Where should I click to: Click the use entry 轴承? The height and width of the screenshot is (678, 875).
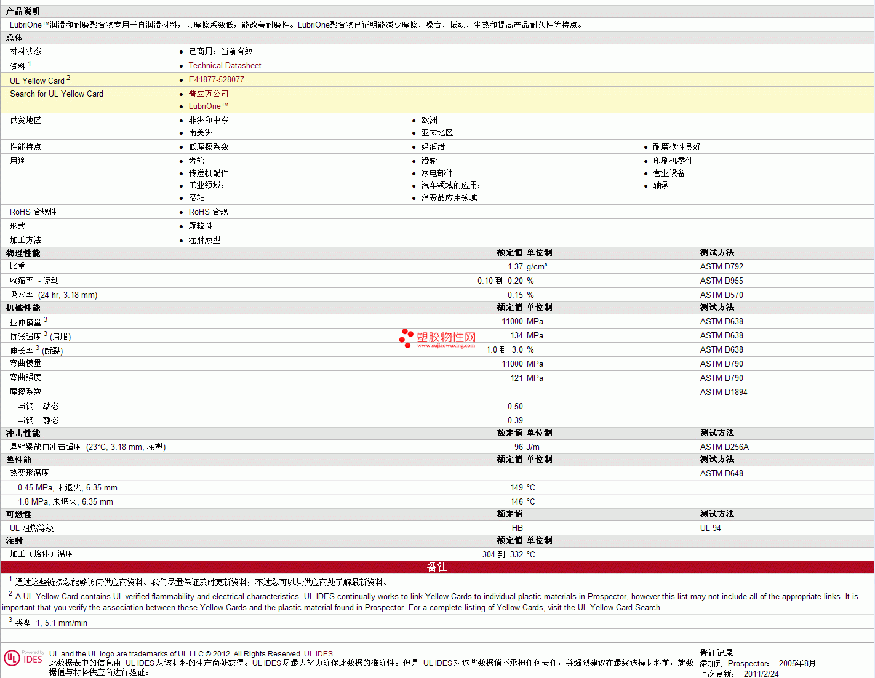pyautogui.click(x=661, y=185)
